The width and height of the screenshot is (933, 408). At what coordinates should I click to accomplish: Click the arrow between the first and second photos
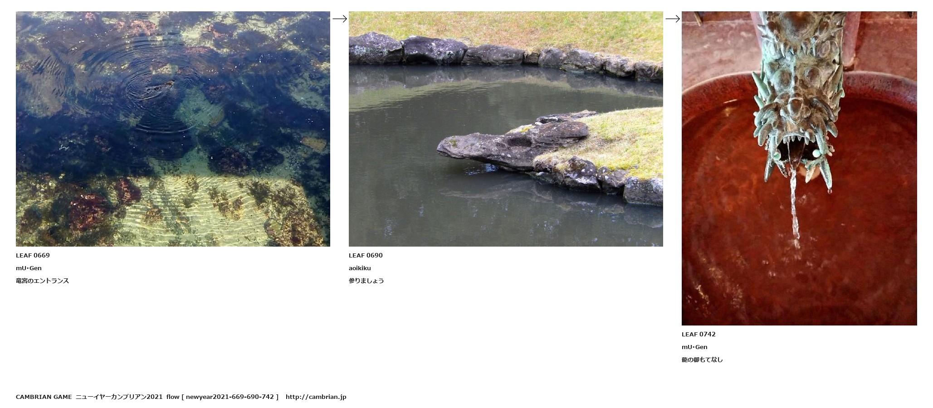tap(339, 19)
